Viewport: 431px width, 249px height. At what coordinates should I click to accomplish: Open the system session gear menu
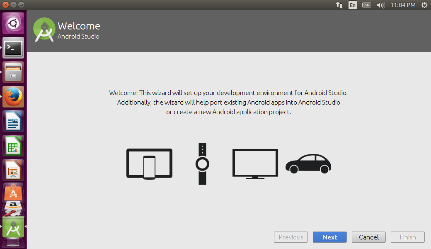click(424, 5)
